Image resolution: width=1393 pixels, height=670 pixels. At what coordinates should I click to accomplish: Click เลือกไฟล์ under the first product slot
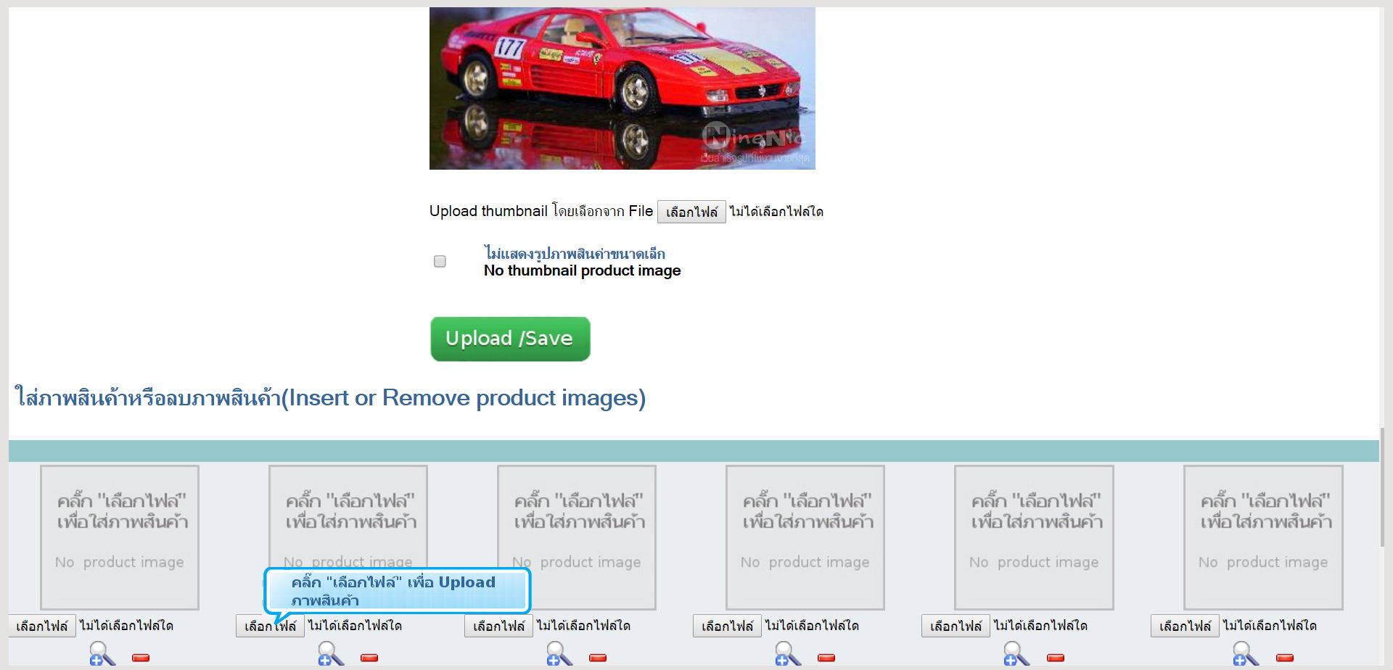click(42, 626)
